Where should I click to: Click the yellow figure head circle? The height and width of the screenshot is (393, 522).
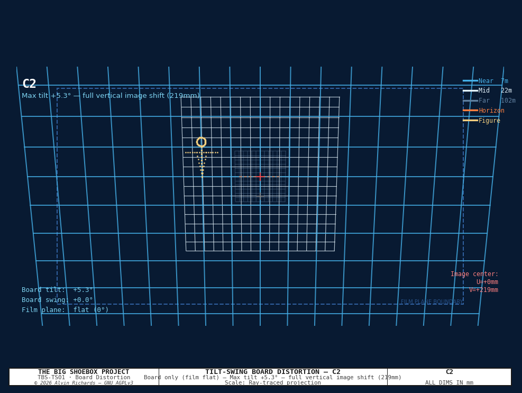(202, 142)
